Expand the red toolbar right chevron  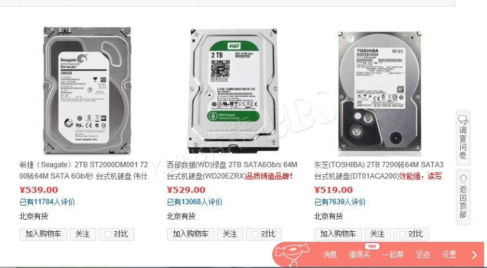[474, 255]
